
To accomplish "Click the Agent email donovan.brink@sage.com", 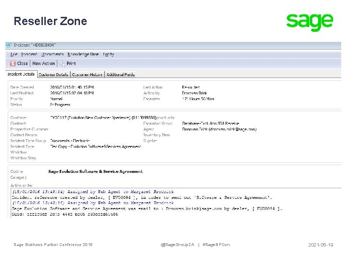I will [x=233, y=129].
